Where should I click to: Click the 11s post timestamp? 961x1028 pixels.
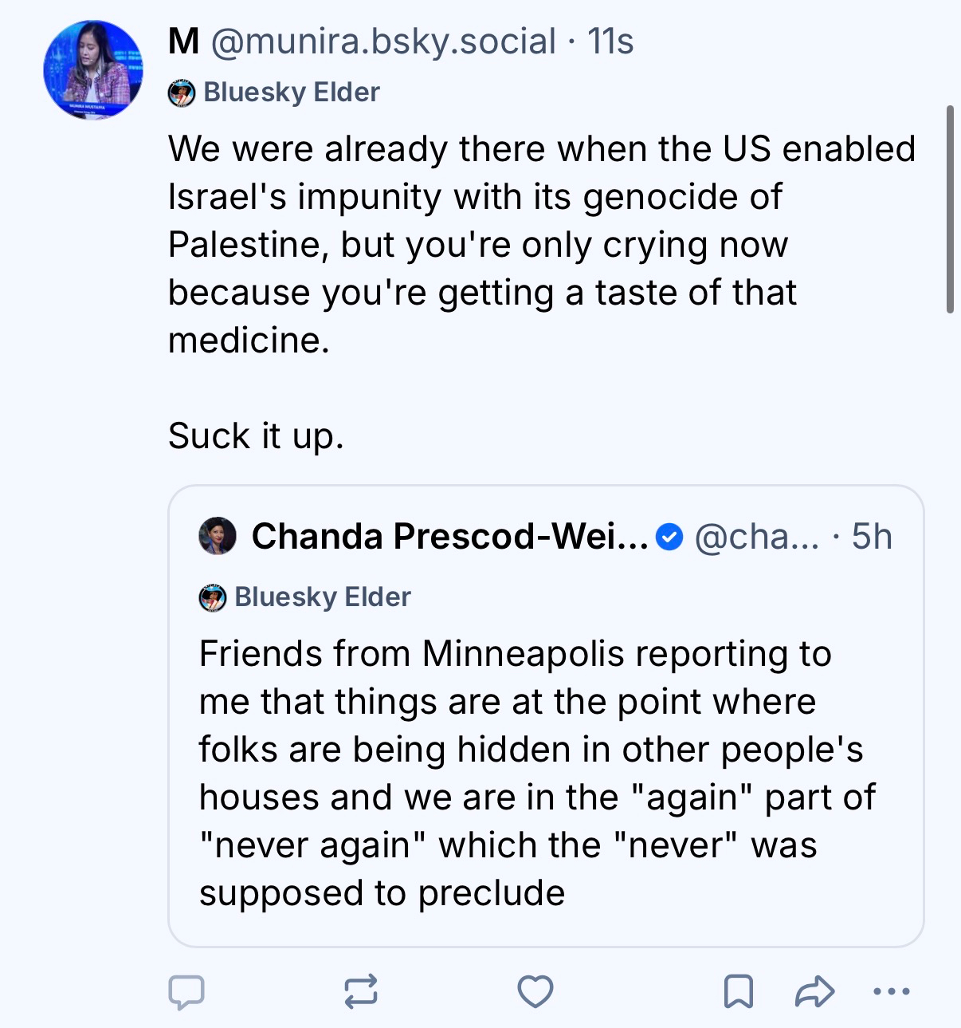610,41
